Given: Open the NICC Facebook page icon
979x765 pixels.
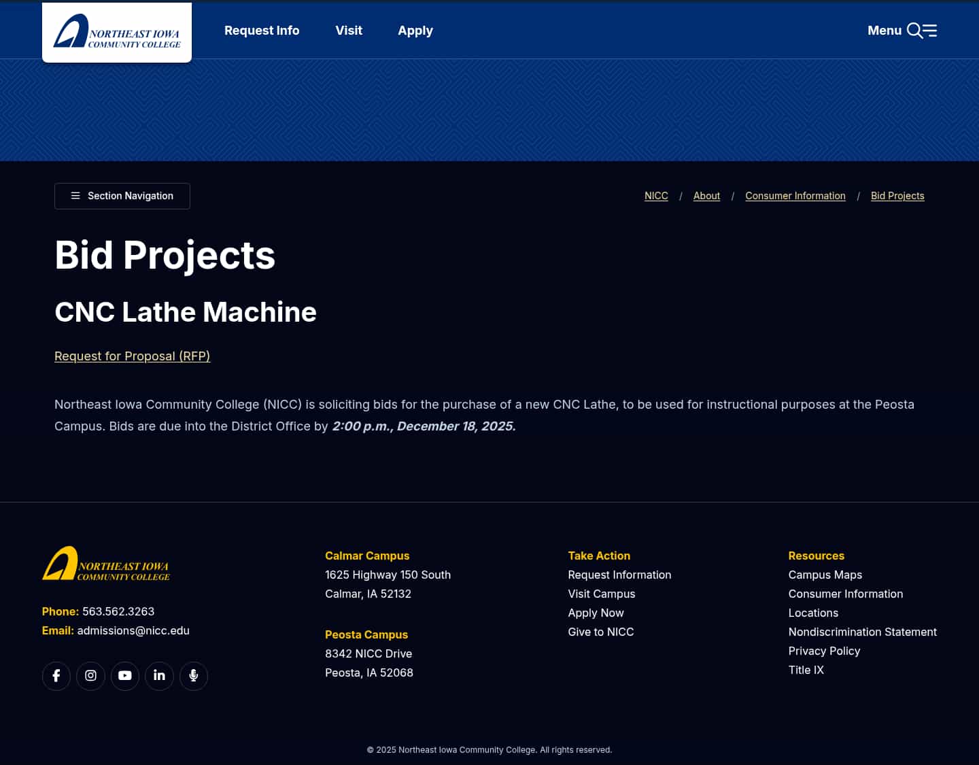Looking at the screenshot, I should 56,675.
